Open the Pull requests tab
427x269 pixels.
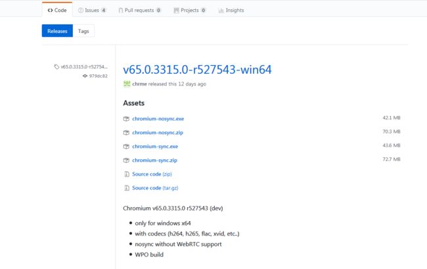[140, 11]
